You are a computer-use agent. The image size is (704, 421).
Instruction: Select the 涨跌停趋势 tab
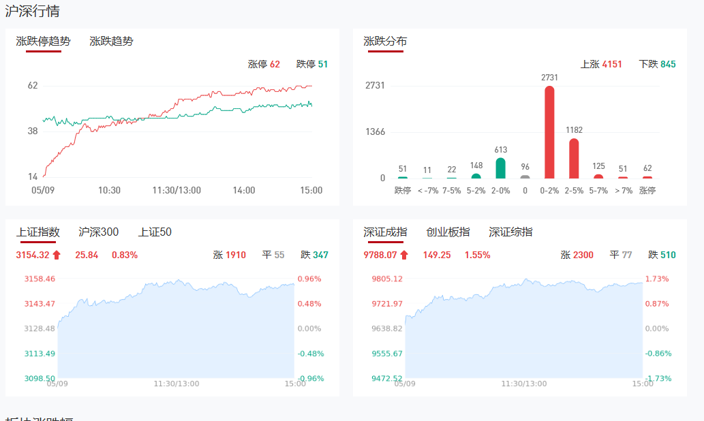click(43, 42)
